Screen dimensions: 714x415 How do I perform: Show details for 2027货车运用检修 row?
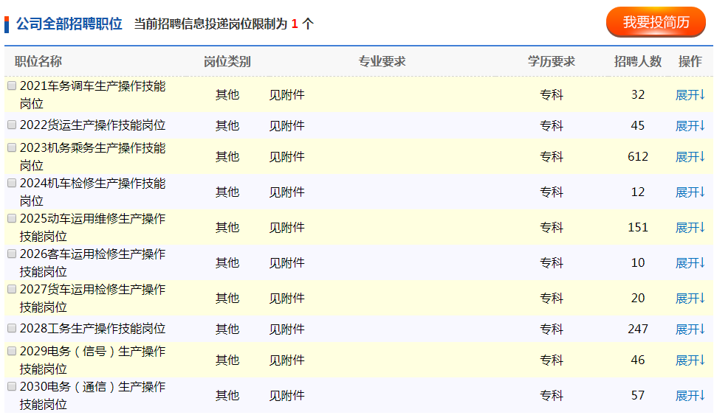click(x=690, y=299)
